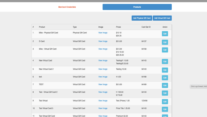Viewport: 207px width, 117px height.
Task: Edit the New Virtual Card product
Action: point(165,62)
